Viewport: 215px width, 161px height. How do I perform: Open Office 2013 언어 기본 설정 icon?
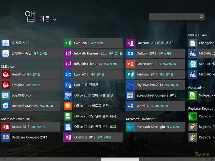click(68, 95)
